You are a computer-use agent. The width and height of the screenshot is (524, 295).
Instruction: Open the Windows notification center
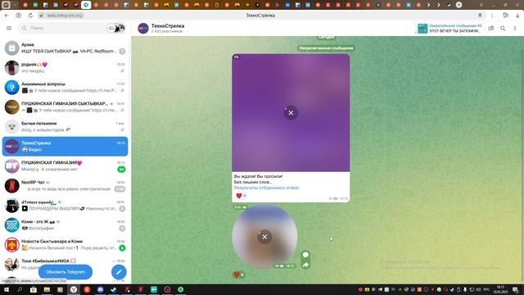pos(516,289)
